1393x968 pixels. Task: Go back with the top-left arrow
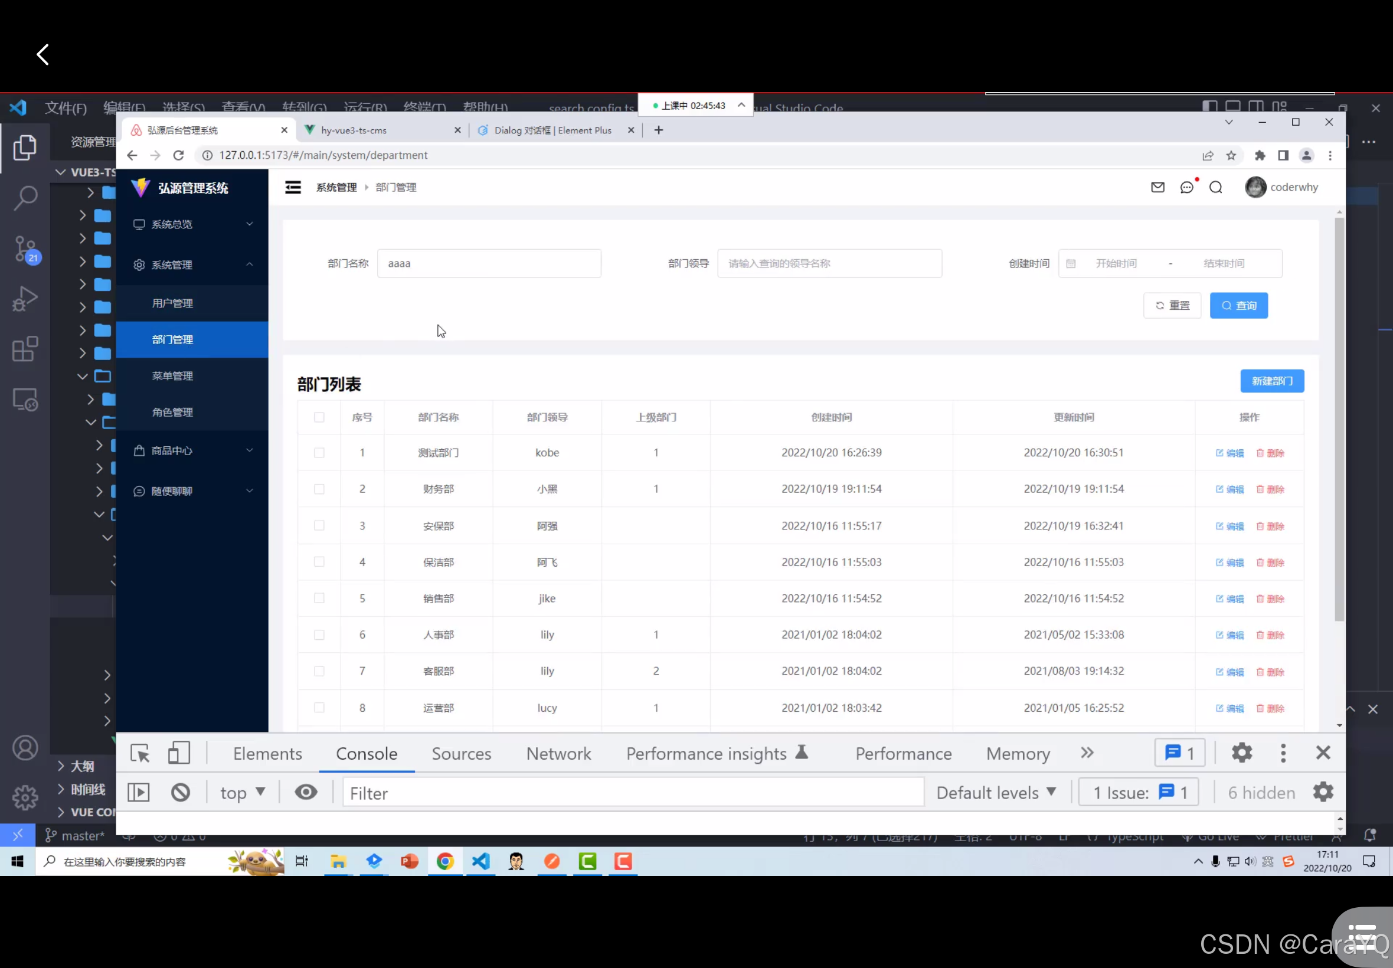click(x=42, y=54)
